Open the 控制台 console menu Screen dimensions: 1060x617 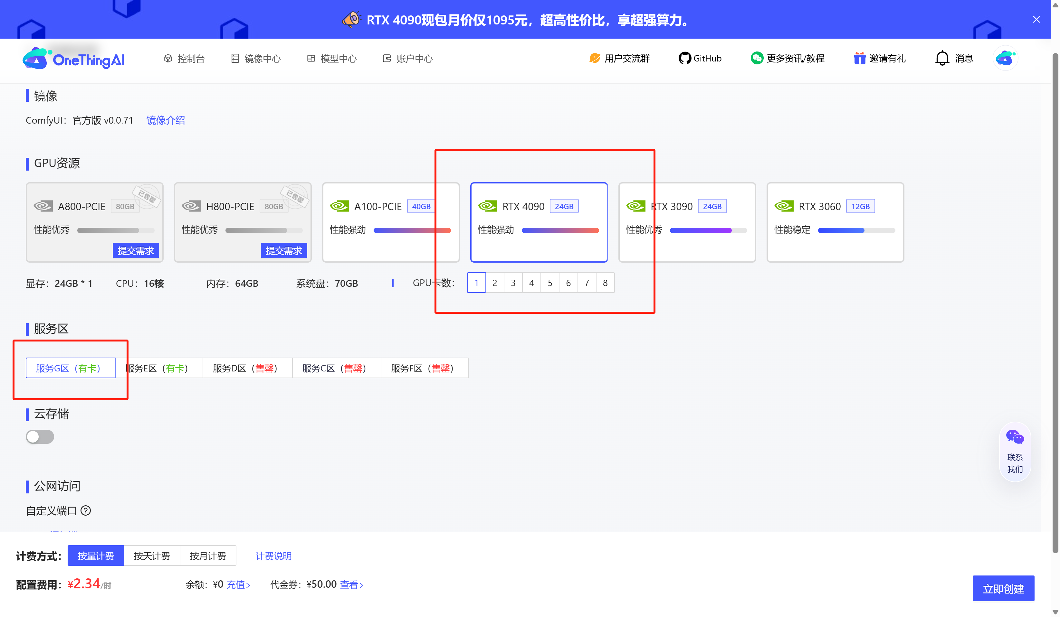pyautogui.click(x=184, y=59)
